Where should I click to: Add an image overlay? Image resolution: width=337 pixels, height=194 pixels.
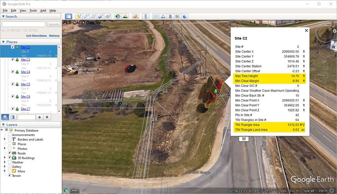tap(101, 16)
